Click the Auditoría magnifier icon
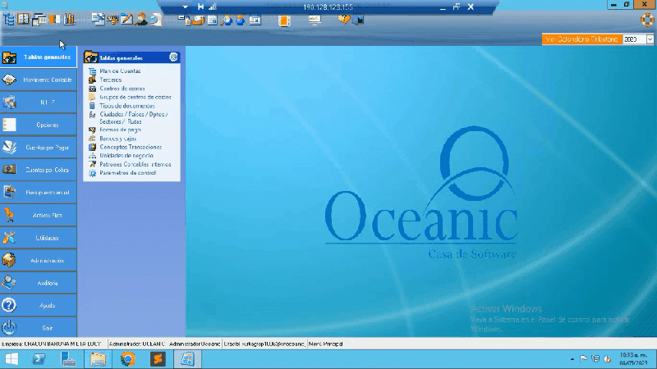The height and width of the screenshot is (369, 657). click(x=10, y=283)
